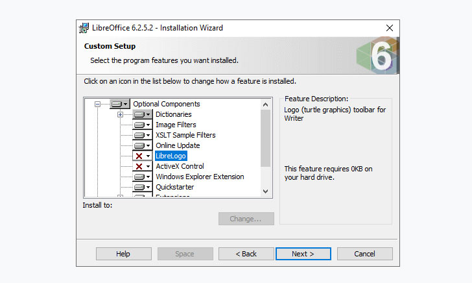472x283 pixels.
Task: Click the feature list scroll up arrow
Action: coord(266,105)
